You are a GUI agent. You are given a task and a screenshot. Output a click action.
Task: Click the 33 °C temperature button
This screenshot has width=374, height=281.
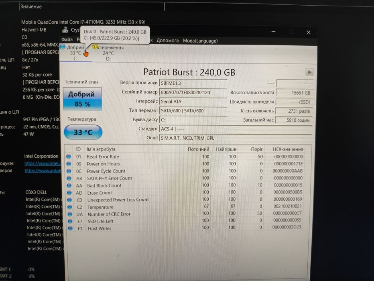[x=83, y=132]
